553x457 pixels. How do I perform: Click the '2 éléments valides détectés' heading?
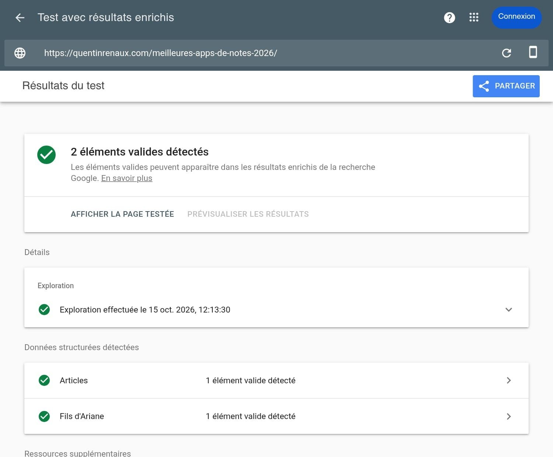[140, 152]
